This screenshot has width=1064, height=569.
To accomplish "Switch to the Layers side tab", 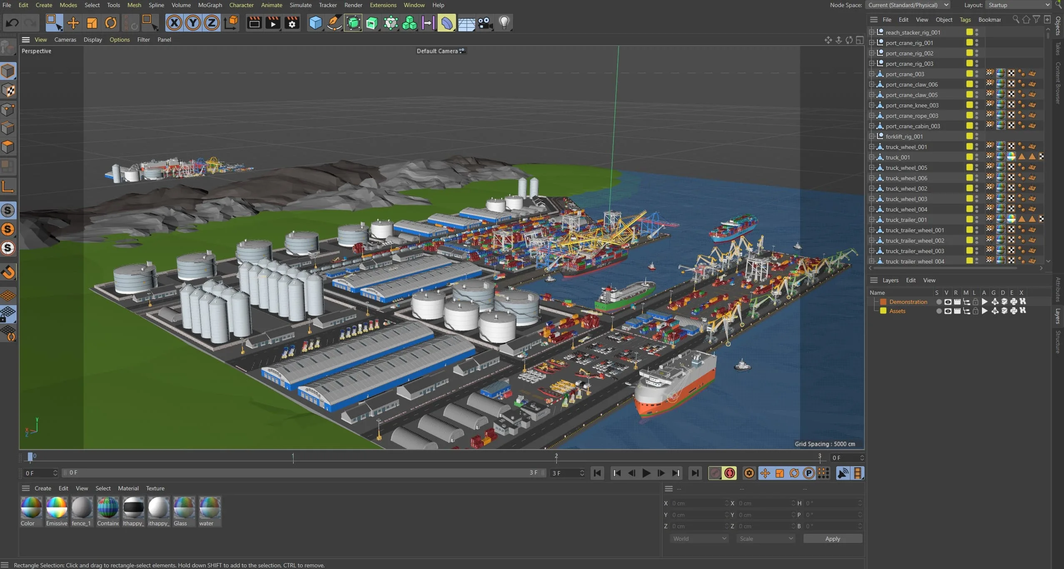I will click(1058, 316).
